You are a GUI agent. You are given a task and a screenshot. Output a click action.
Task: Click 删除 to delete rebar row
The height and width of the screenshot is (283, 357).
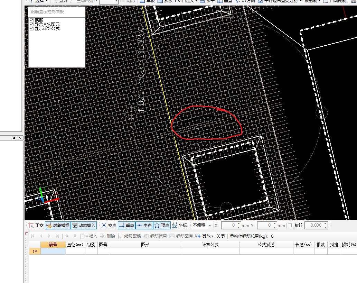click(x=107, y=236)
